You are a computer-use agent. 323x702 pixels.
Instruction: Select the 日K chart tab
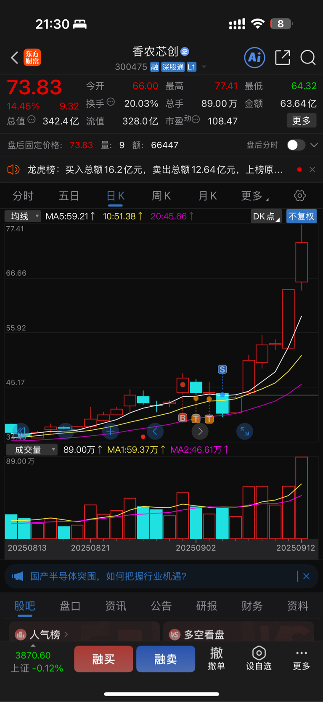tap(115, 196)
